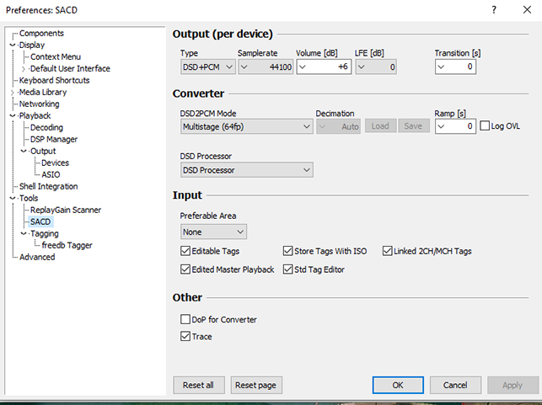Collapse the Tagging tree node
Viewport: 542px width, 405px height.
[x=24, y=233]
